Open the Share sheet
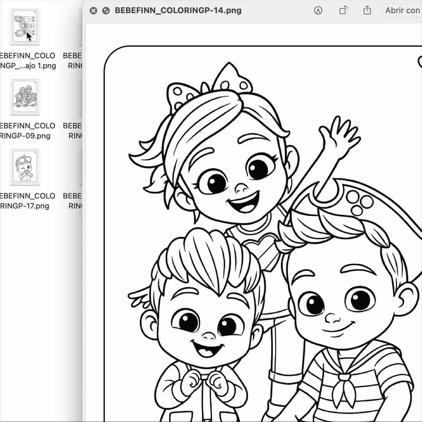422x422 pixels. pos(367,11)
